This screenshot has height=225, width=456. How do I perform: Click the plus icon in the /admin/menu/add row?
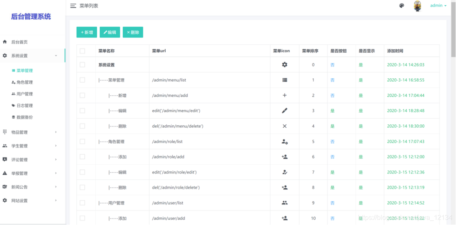click(x=284, y=95)
